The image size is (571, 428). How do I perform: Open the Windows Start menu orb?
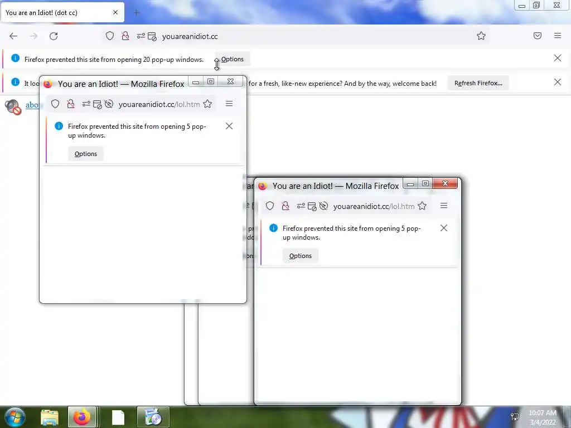click(x=15, y=417)
